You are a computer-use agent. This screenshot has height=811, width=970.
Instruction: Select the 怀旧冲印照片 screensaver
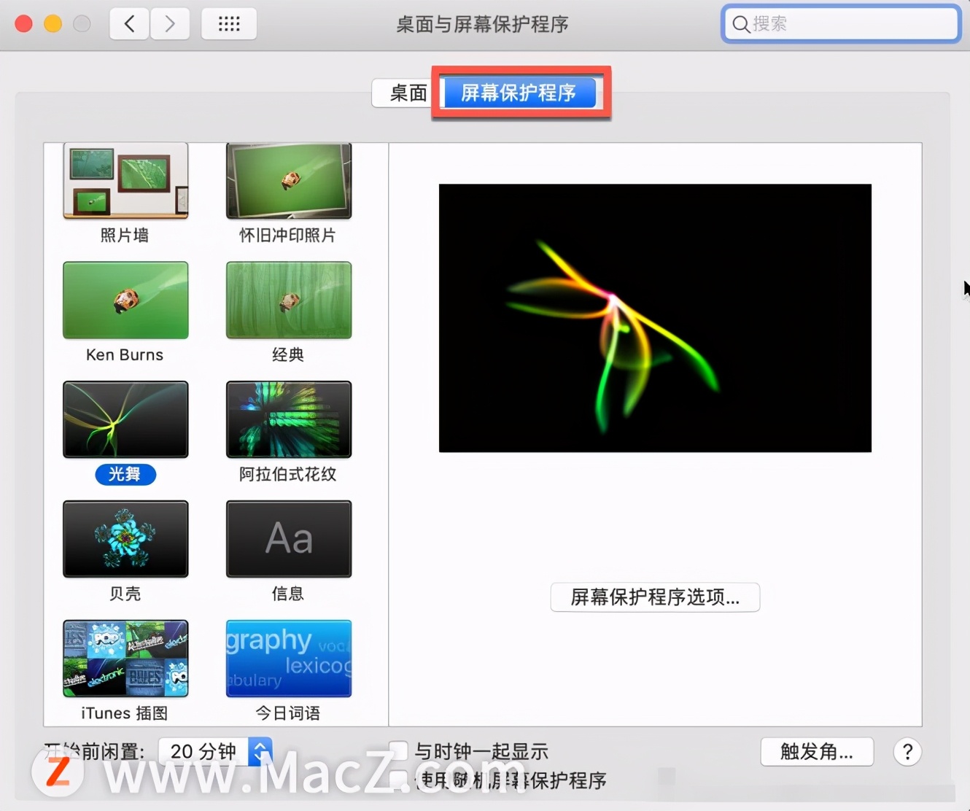(288, 180)
